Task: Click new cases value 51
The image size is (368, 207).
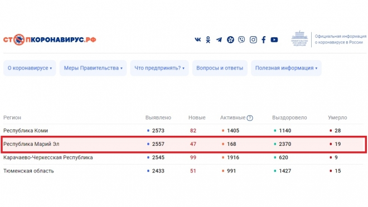Action: [193, 171]
